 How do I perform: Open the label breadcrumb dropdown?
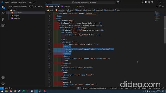point(117,10)
